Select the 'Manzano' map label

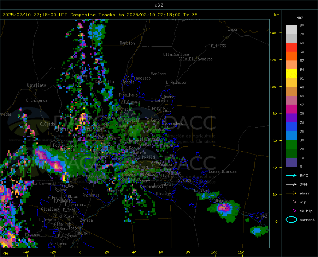tap(33, 234)
